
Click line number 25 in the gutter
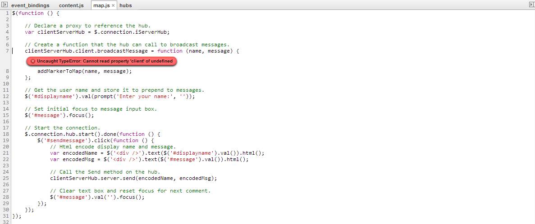5,178
